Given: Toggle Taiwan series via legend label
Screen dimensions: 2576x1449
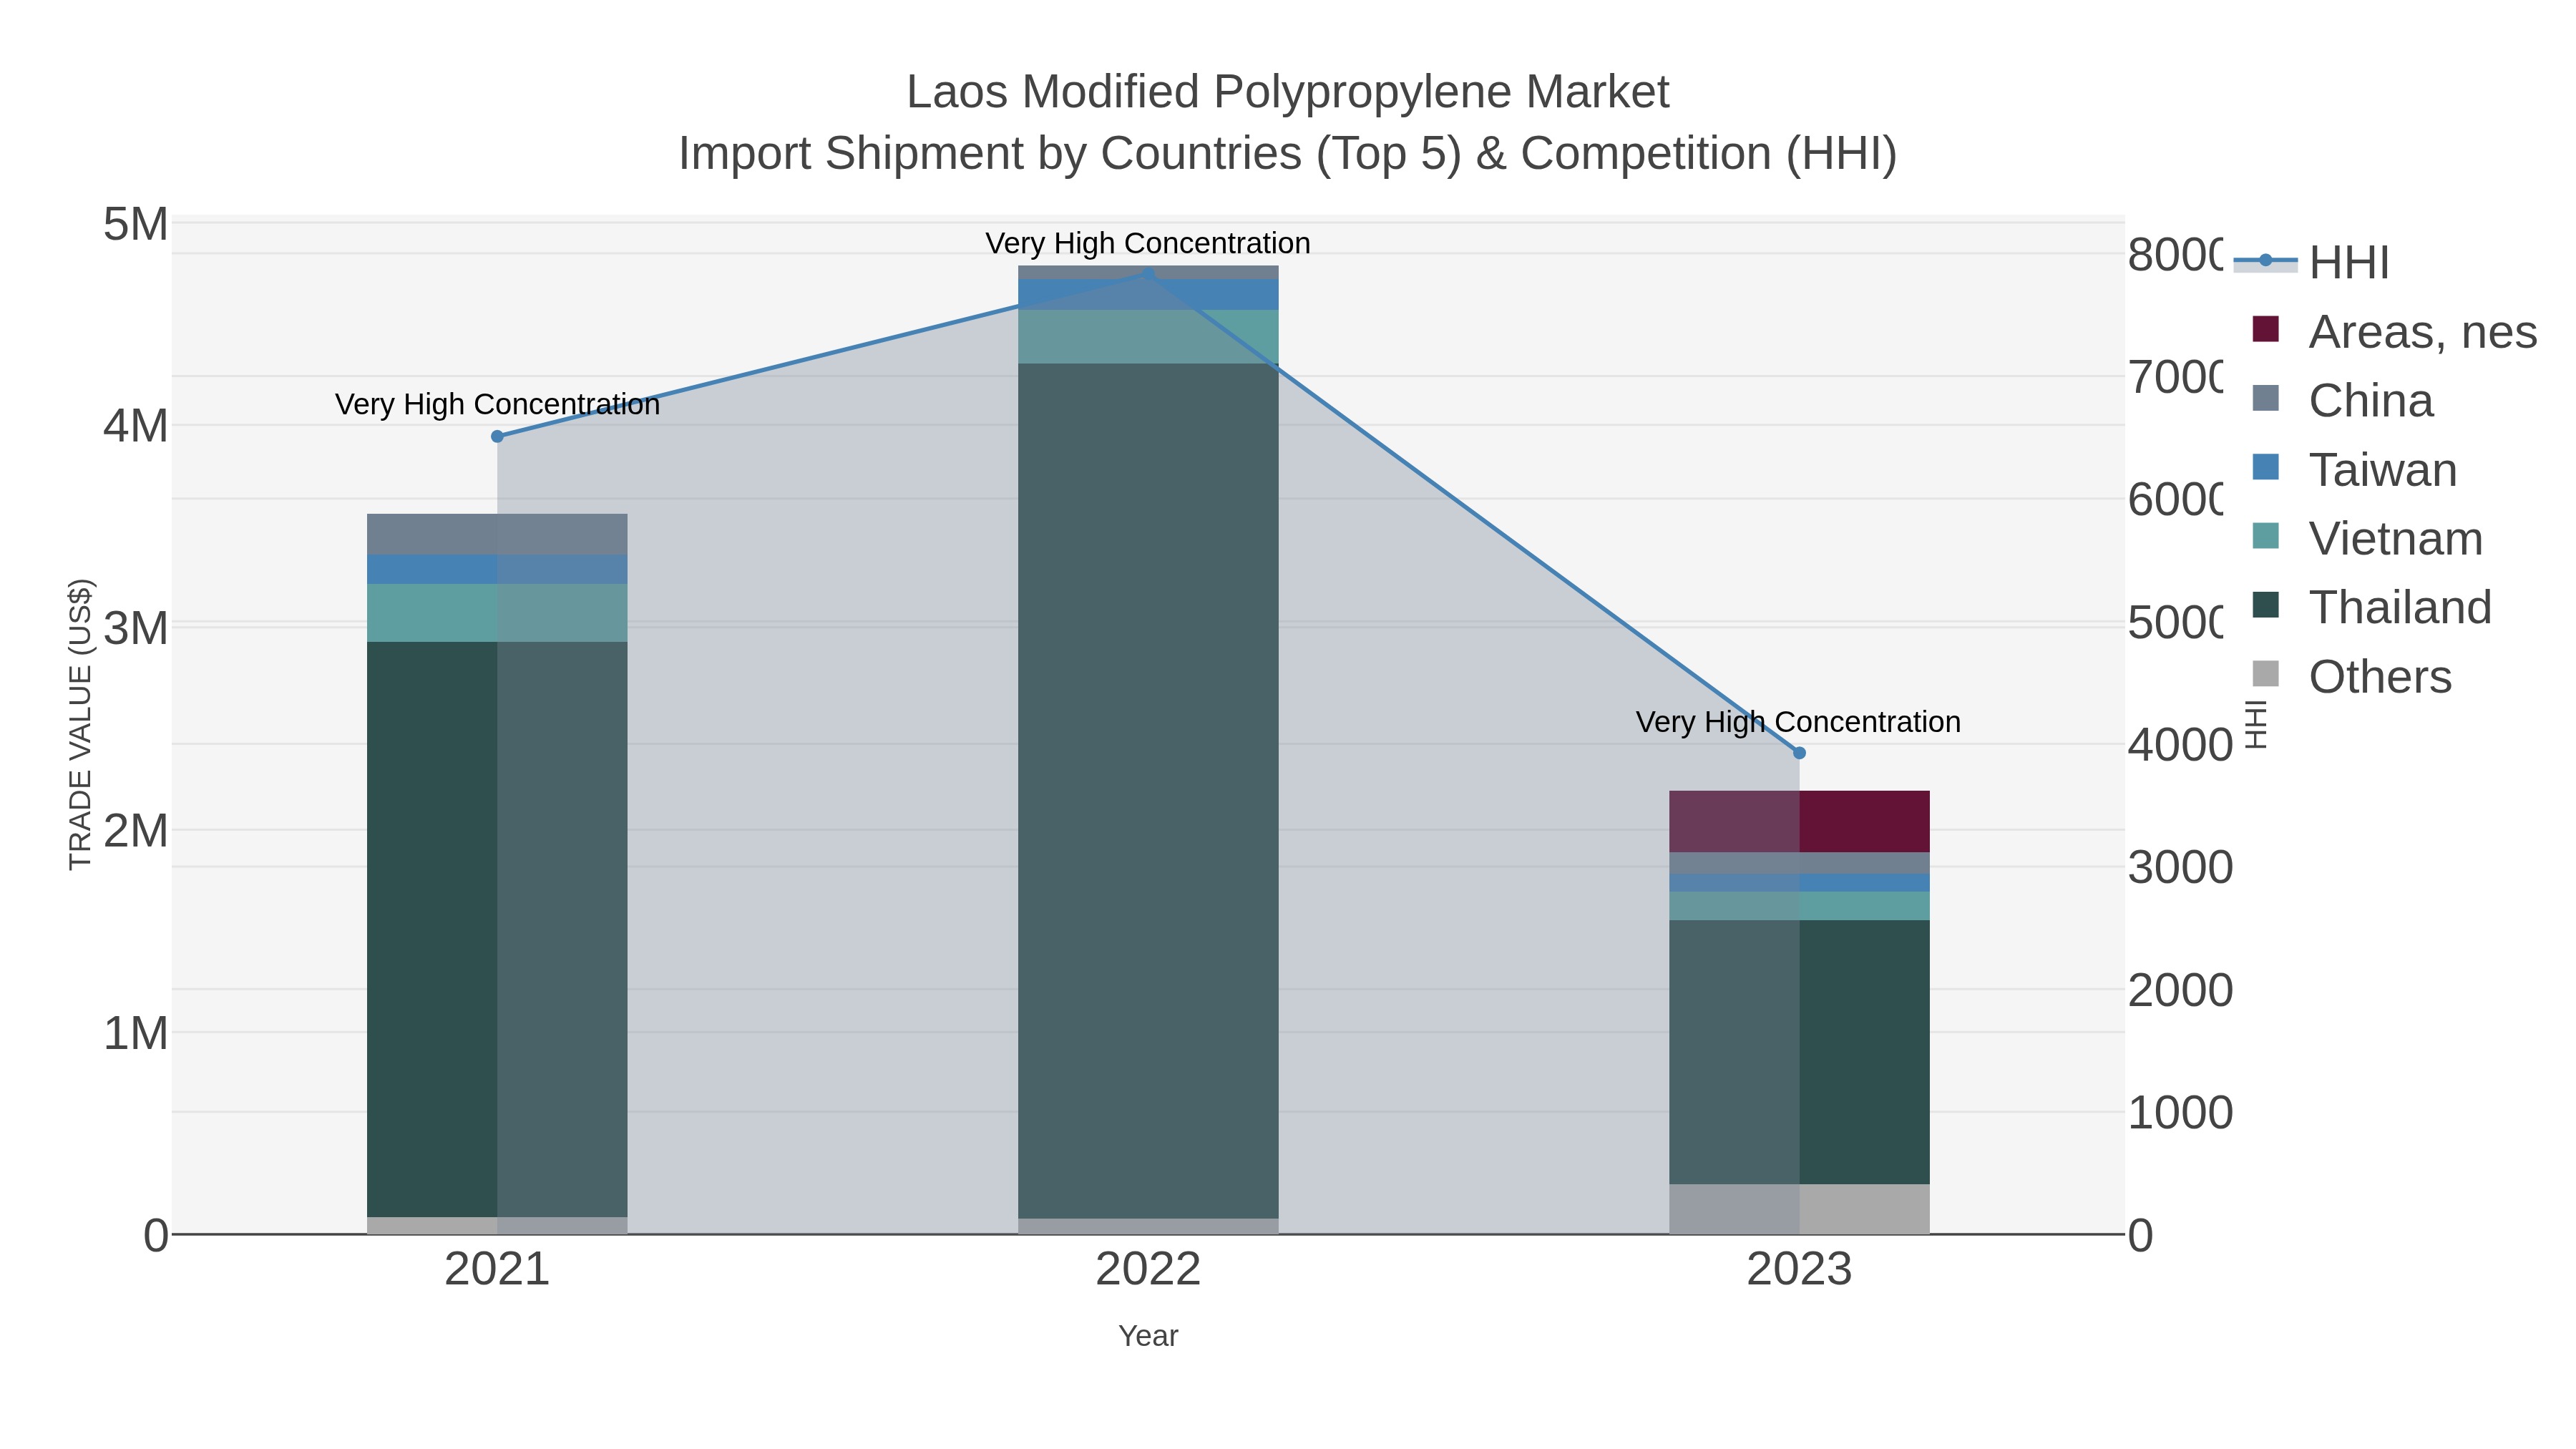Looking at the screenshot, I should 2383,470.
